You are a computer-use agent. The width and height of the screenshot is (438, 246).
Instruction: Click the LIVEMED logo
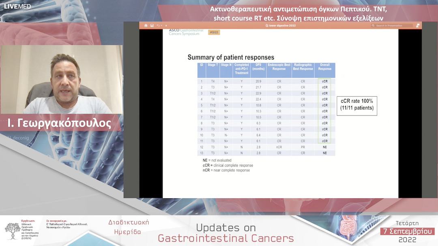(17, 6)
